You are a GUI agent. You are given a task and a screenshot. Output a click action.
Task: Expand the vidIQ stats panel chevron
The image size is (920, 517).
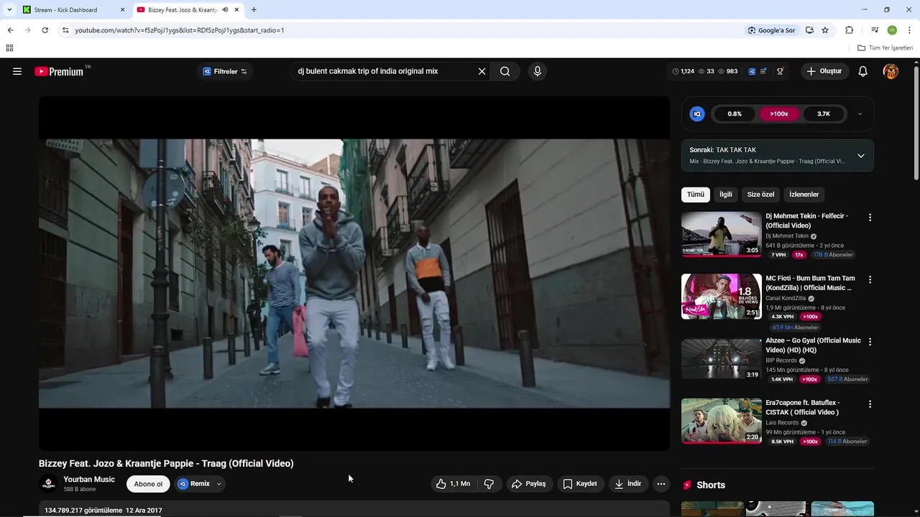tap(860, 113)
